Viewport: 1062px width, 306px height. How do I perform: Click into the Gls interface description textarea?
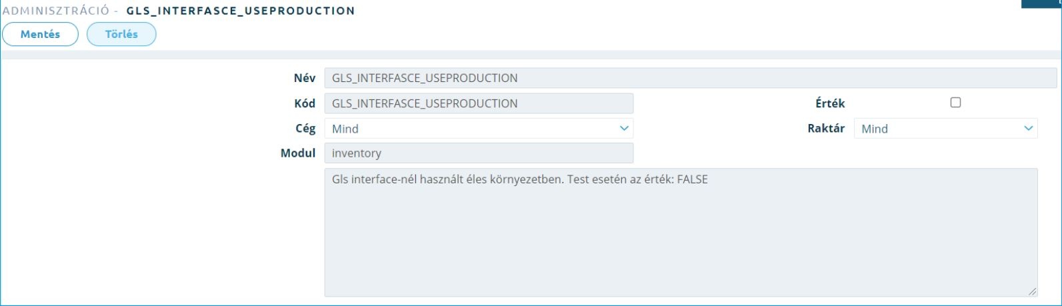[x=681, y=232]
